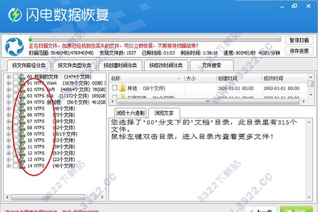The height and width of the screenshot is (212, 318).
Task: Click the 暂停扫描 button
Action: (299, 40)
